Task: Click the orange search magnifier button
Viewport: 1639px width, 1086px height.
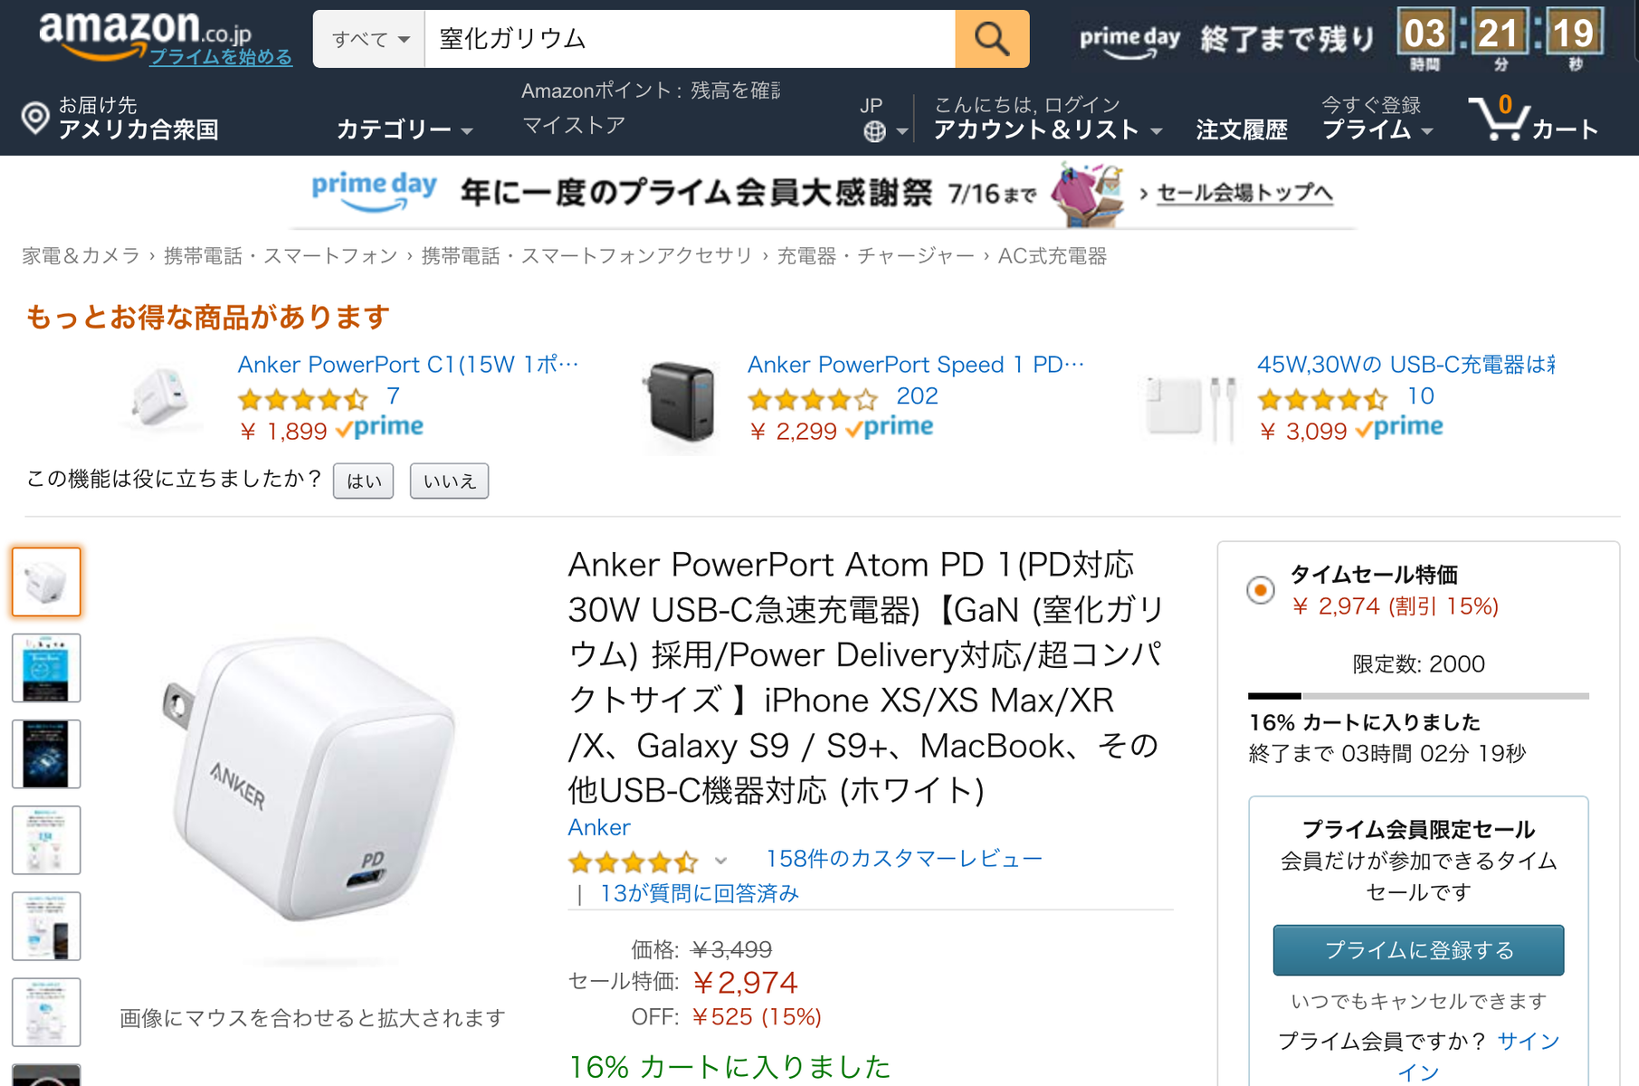Action: (x=992, y=39)
